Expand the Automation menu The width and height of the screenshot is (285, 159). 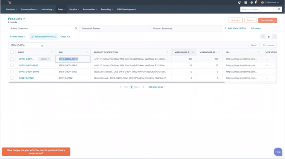pos(90,9)
